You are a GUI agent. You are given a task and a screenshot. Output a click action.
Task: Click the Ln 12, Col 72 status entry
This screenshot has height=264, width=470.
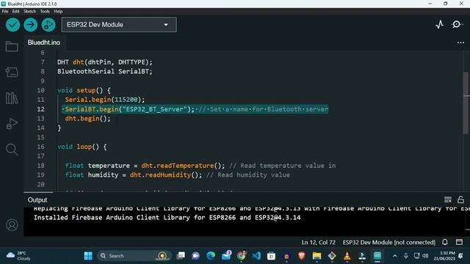coord(318,242)
